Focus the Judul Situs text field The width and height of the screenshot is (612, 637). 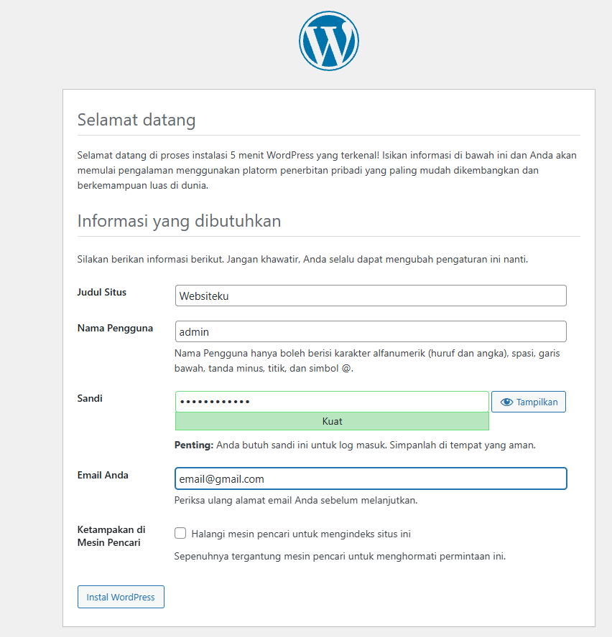371,296
